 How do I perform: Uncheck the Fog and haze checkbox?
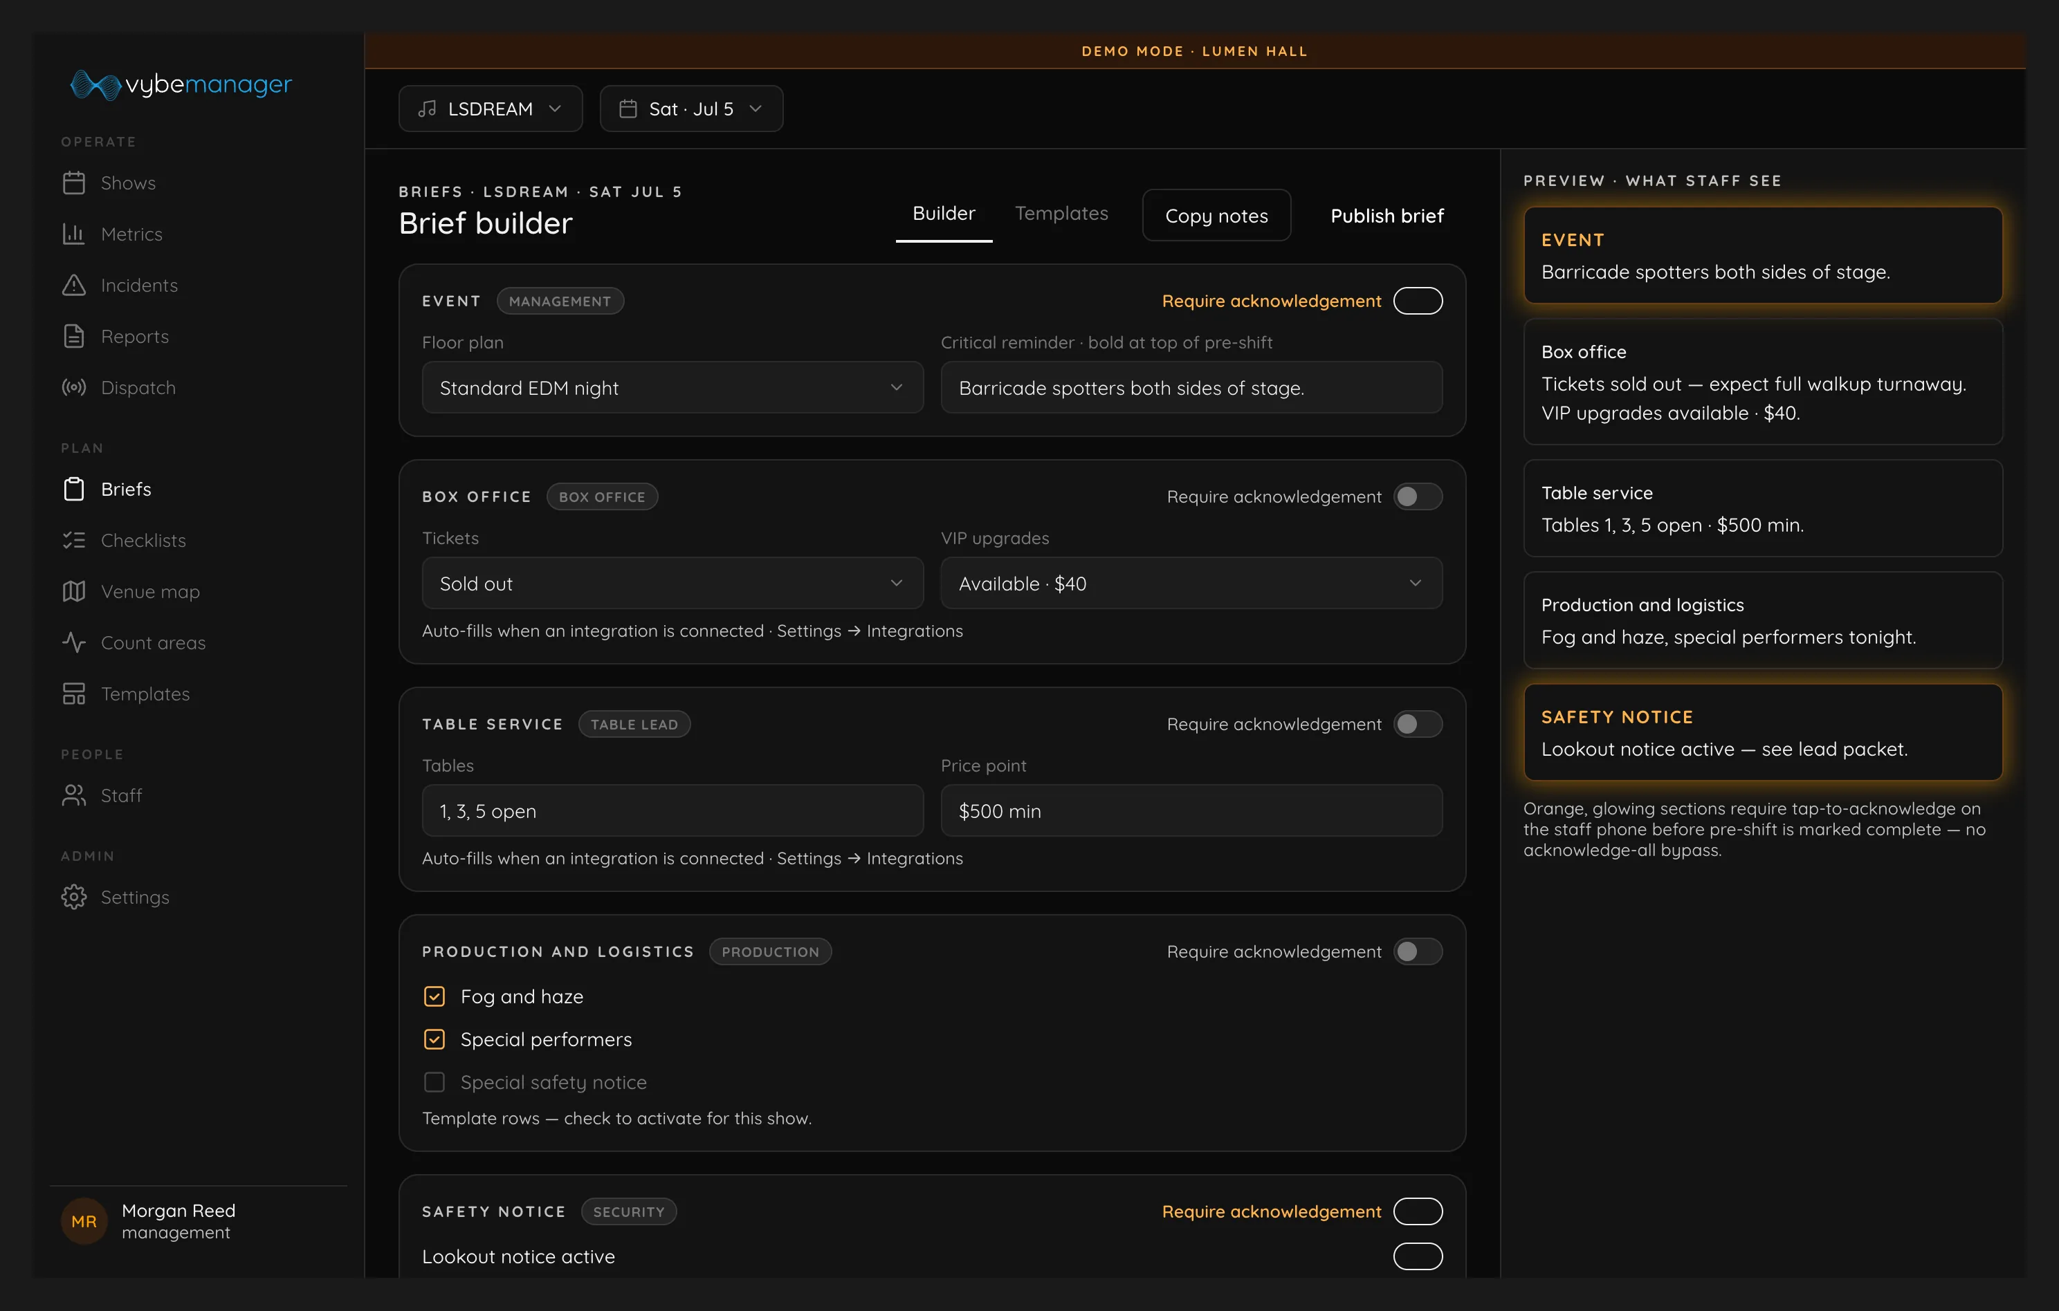tap(434, 996)
